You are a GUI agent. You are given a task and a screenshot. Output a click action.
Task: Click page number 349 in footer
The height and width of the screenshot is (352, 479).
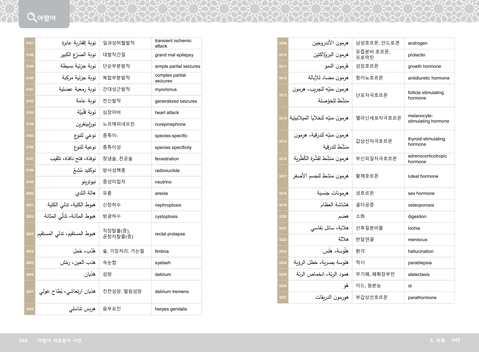[456, 340]
